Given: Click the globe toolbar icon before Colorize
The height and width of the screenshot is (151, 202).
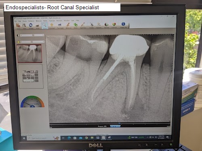Looking at the screenshot, I should click(107, 25).
